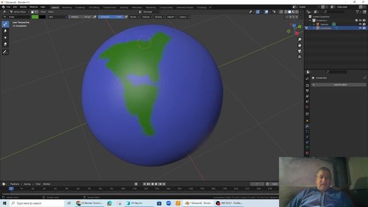
Task: Expand the Brush settings dropdown
Action: pyautogui.click(x=134, y=17)
